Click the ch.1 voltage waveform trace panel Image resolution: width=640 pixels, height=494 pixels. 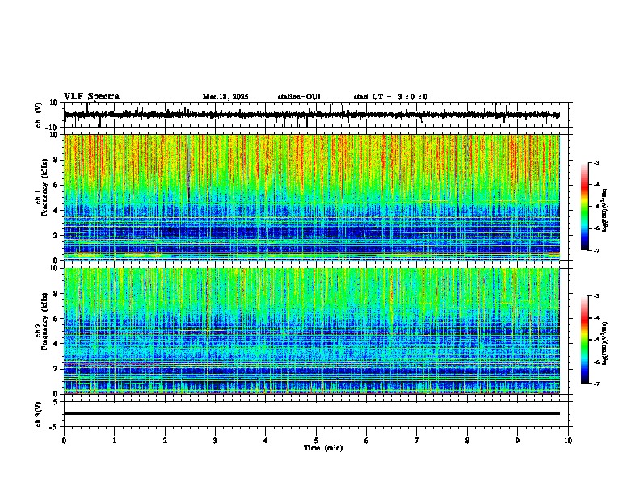coord(318,115)
